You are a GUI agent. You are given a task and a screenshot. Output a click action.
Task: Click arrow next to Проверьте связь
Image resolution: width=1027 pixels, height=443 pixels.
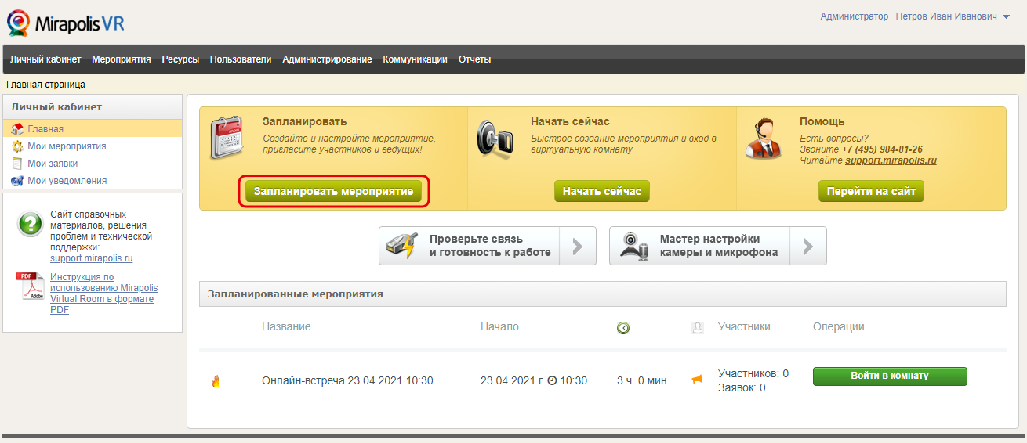point(578,247)
